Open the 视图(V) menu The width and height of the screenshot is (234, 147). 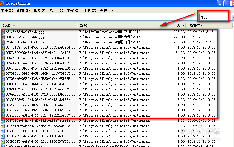click(x=40, y=10)
